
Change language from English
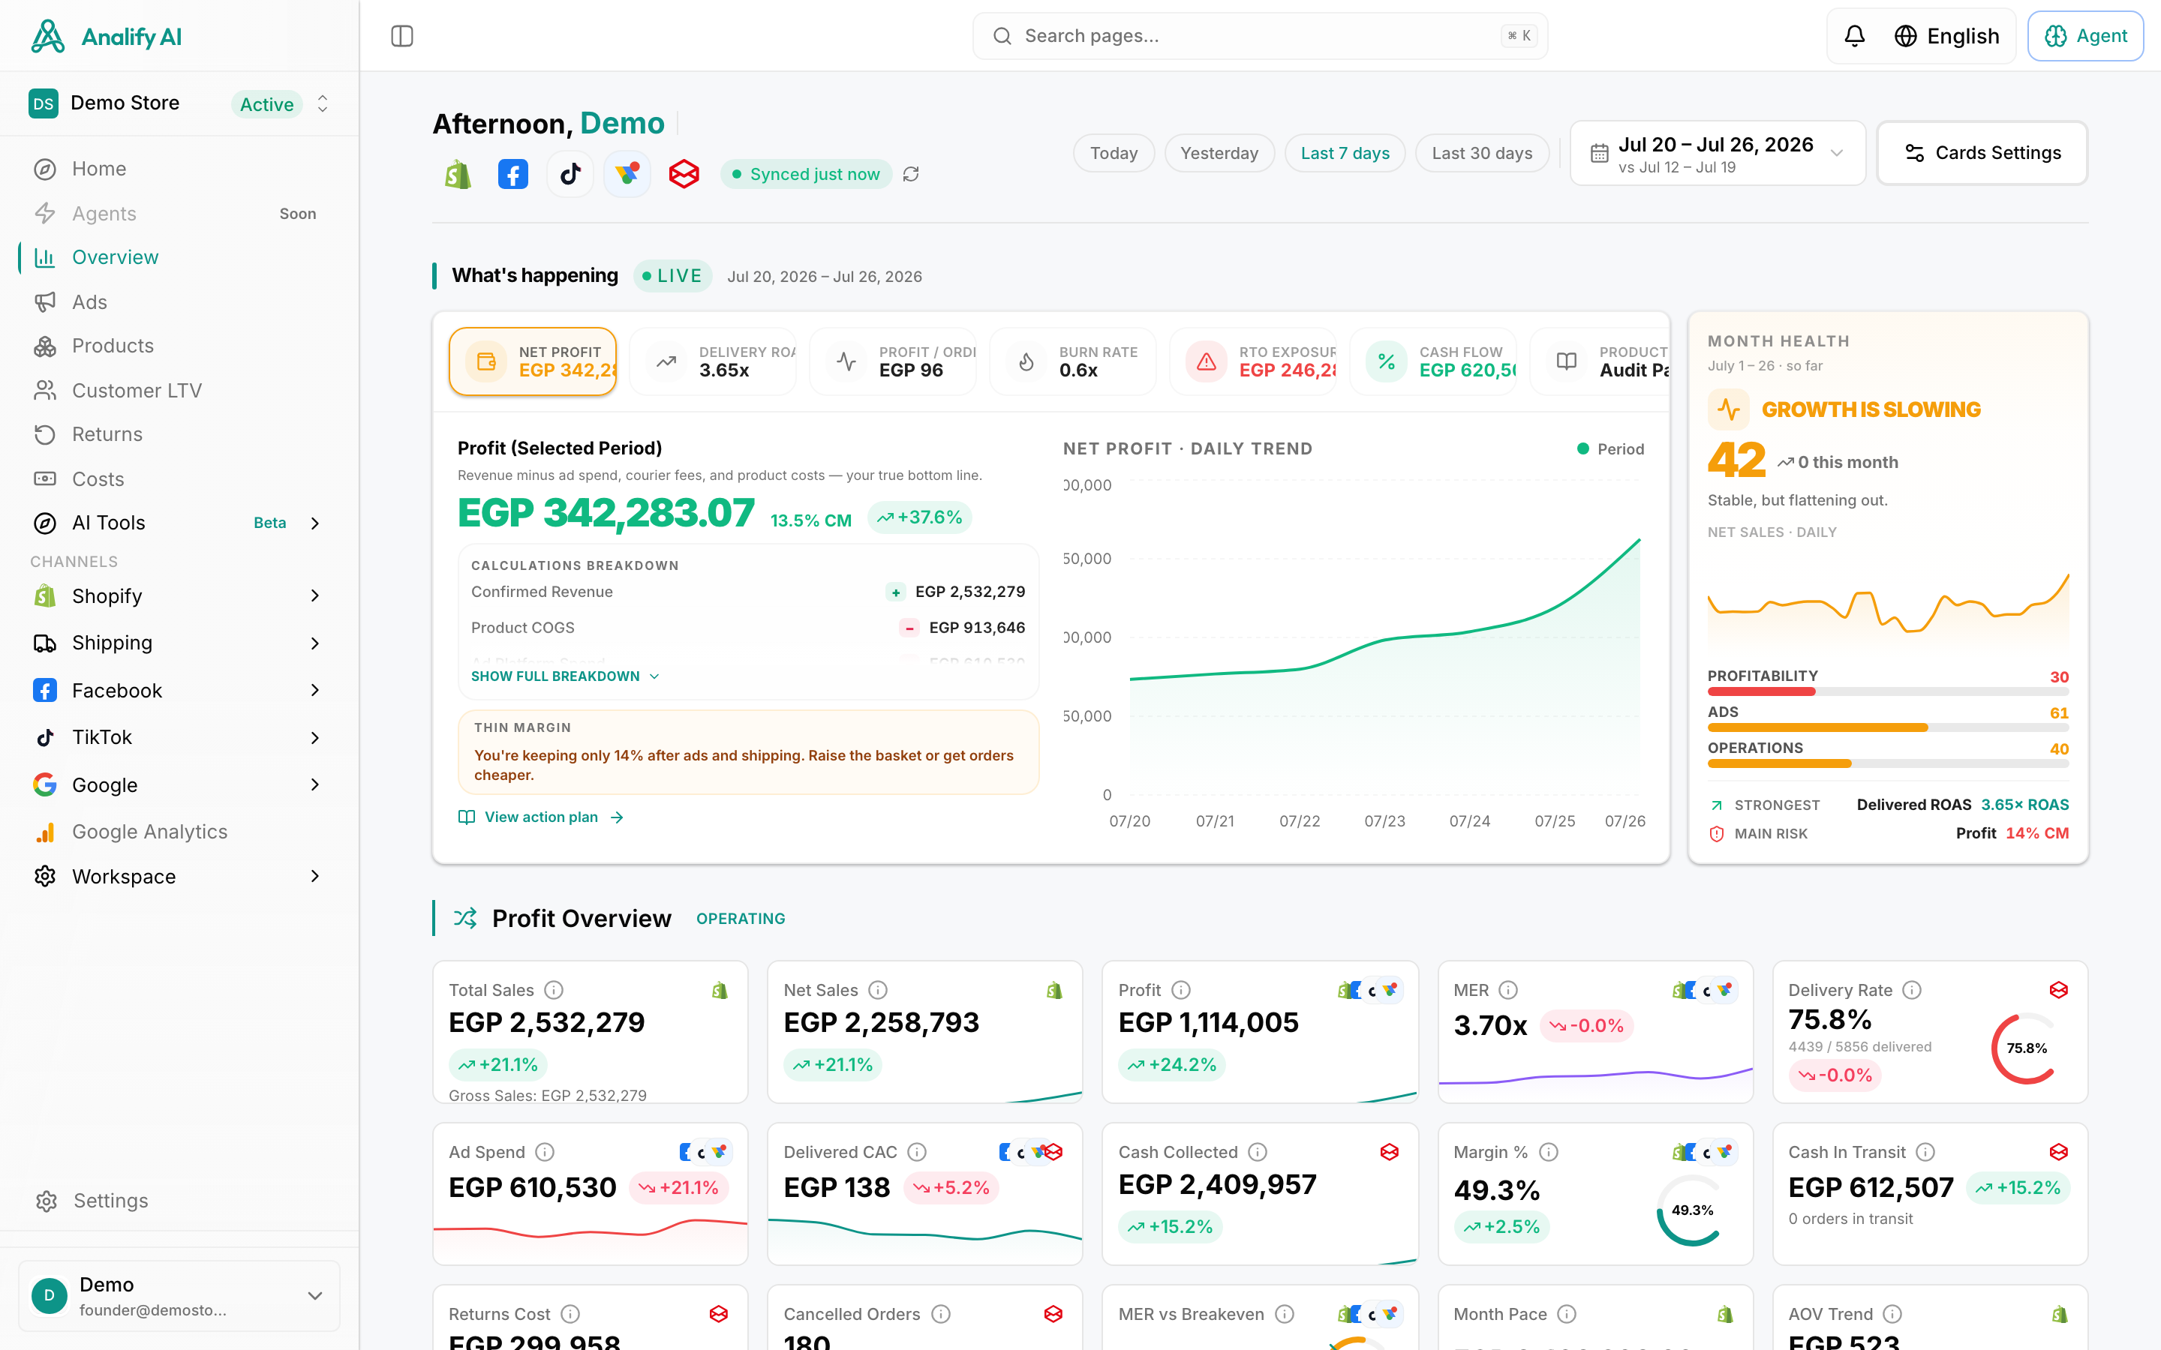coord(1946,36)
